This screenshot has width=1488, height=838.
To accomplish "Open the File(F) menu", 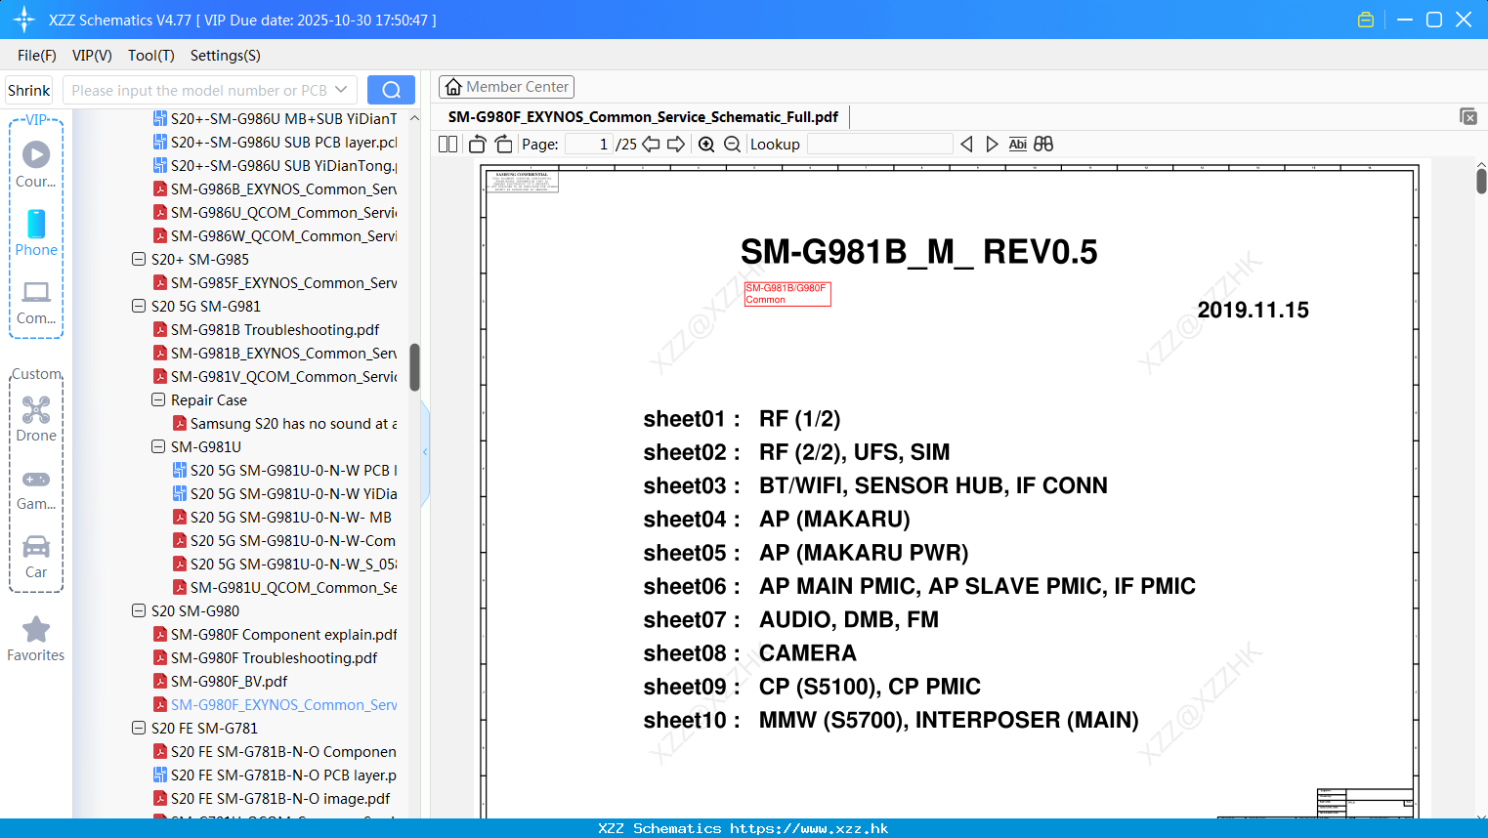I will click(37, 56).
